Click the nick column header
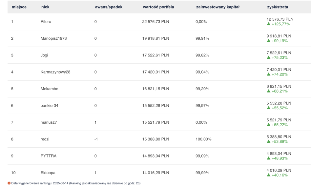This screenshot has height=188, width=311. click(x=45, y=7)
